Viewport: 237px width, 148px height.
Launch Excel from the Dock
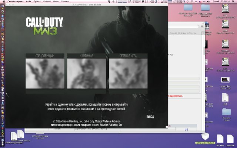pyautogui.click(x=3, y=131)
